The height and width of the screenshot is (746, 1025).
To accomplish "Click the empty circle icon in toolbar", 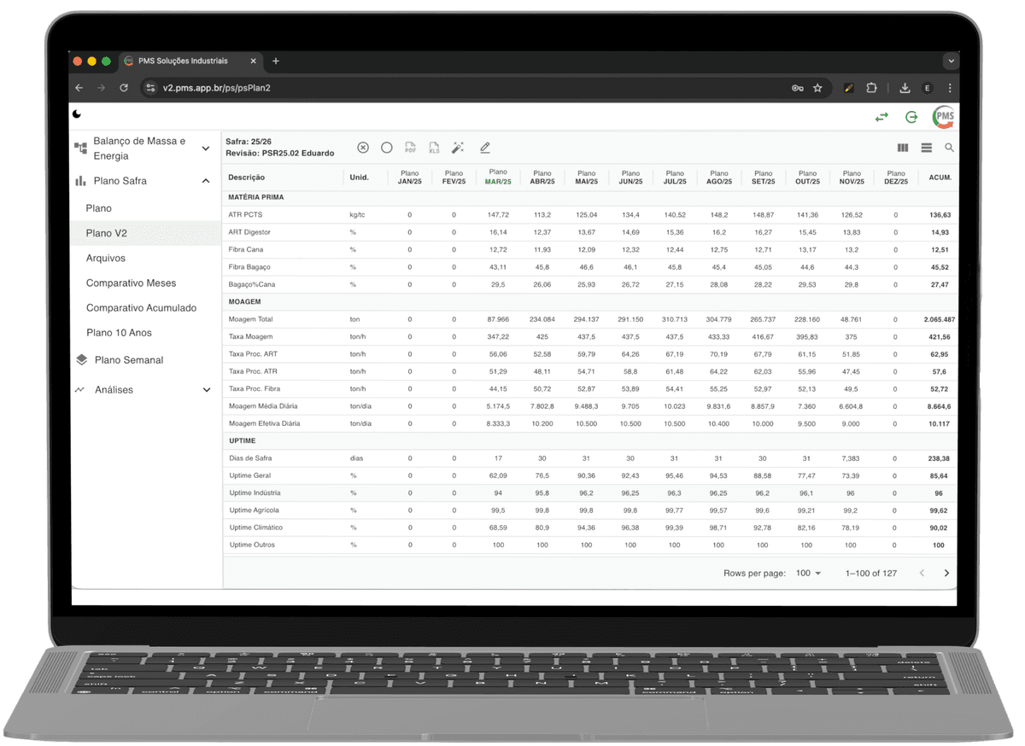I will click(387, 148).
